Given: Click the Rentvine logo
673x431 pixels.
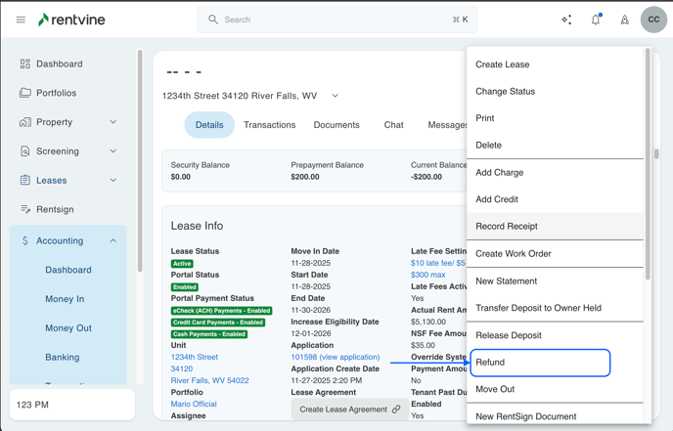Looking at the screenshot, I should tap(71, 20).
